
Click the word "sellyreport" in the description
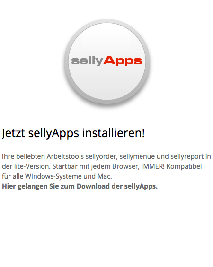(x=187, y=156)
